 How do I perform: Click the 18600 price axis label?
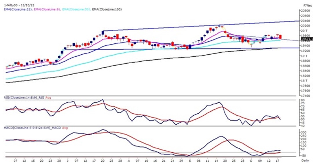tap(306, 66)
